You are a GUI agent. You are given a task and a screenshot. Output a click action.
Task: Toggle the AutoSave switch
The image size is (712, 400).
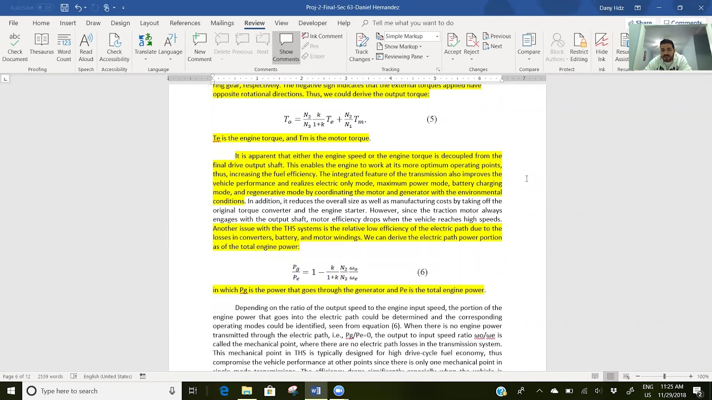click(x=44, y=8)
